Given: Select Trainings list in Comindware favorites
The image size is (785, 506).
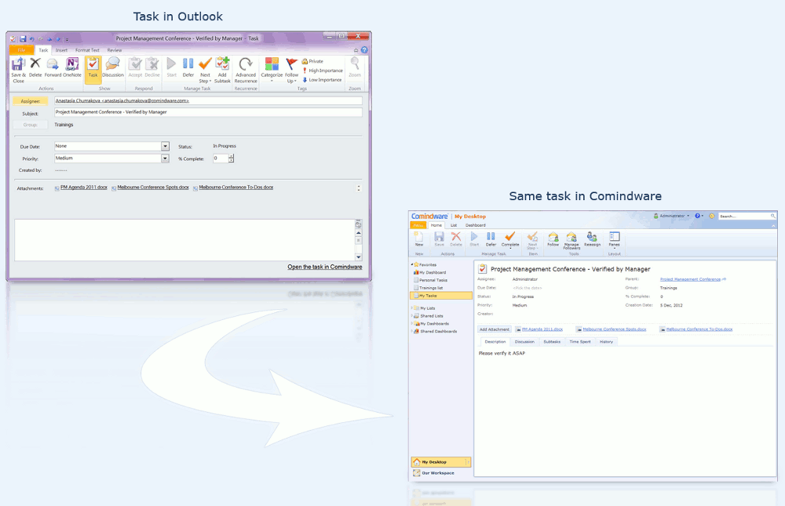Looking at the screenshot, I should [430, 288].
